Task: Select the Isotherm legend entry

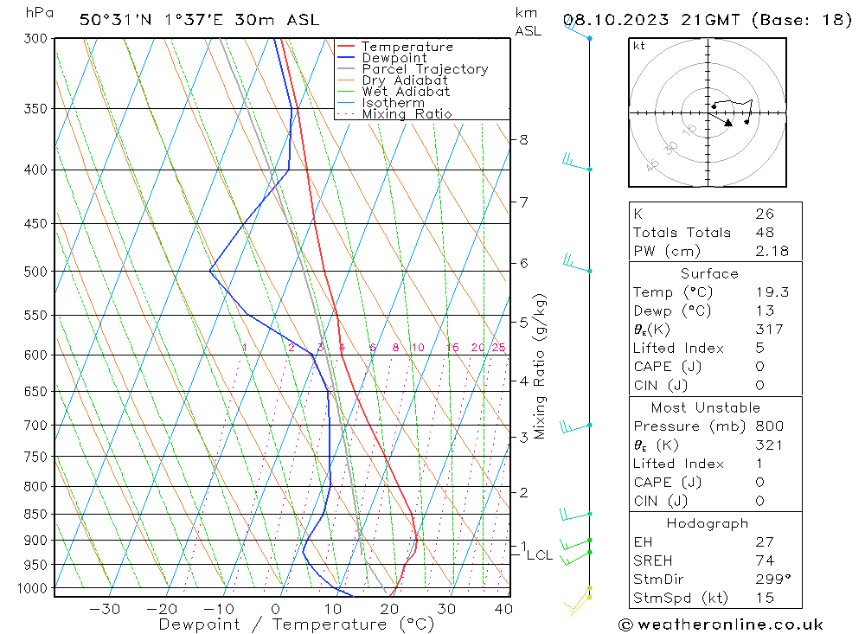Action: (x=381, y=103)
